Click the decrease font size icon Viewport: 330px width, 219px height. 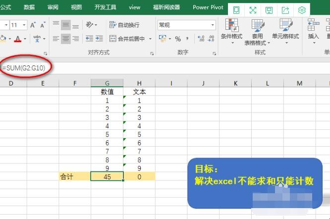43,25
